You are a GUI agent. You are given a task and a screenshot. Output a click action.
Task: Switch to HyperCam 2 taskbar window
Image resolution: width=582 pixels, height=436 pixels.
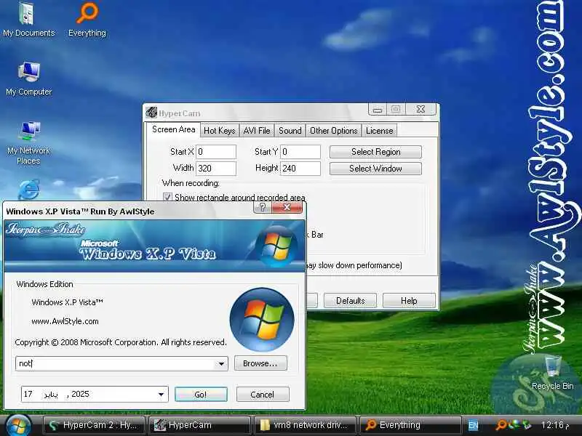(x=95, y=425)
